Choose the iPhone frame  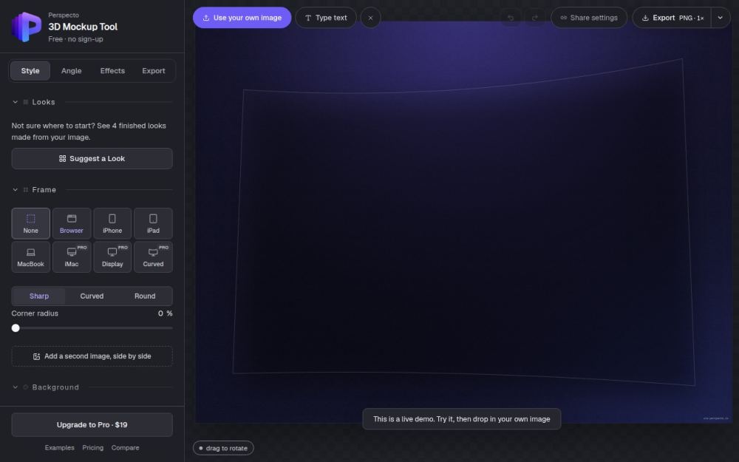coord(112,223)
